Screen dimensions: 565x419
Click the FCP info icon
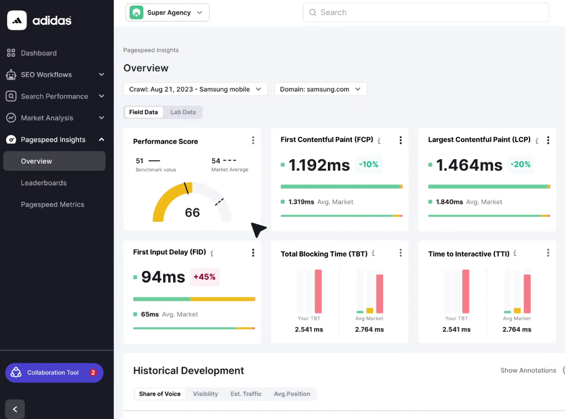click(x=379, y=140)
